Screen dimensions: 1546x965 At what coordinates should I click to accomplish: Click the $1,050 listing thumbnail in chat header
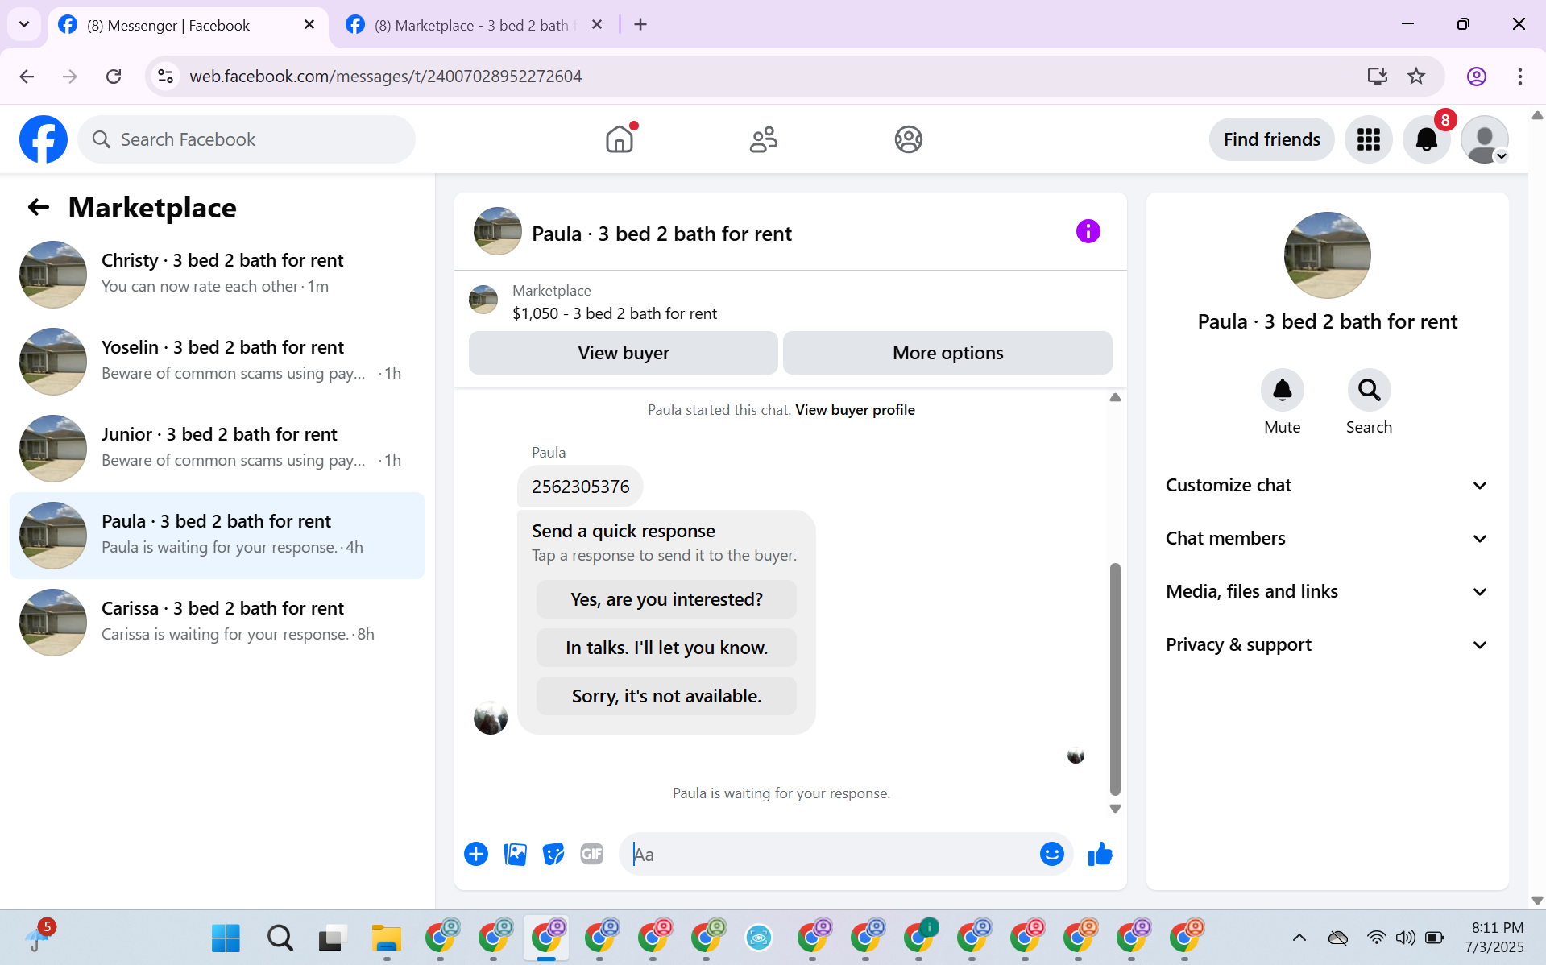point(483,300)
